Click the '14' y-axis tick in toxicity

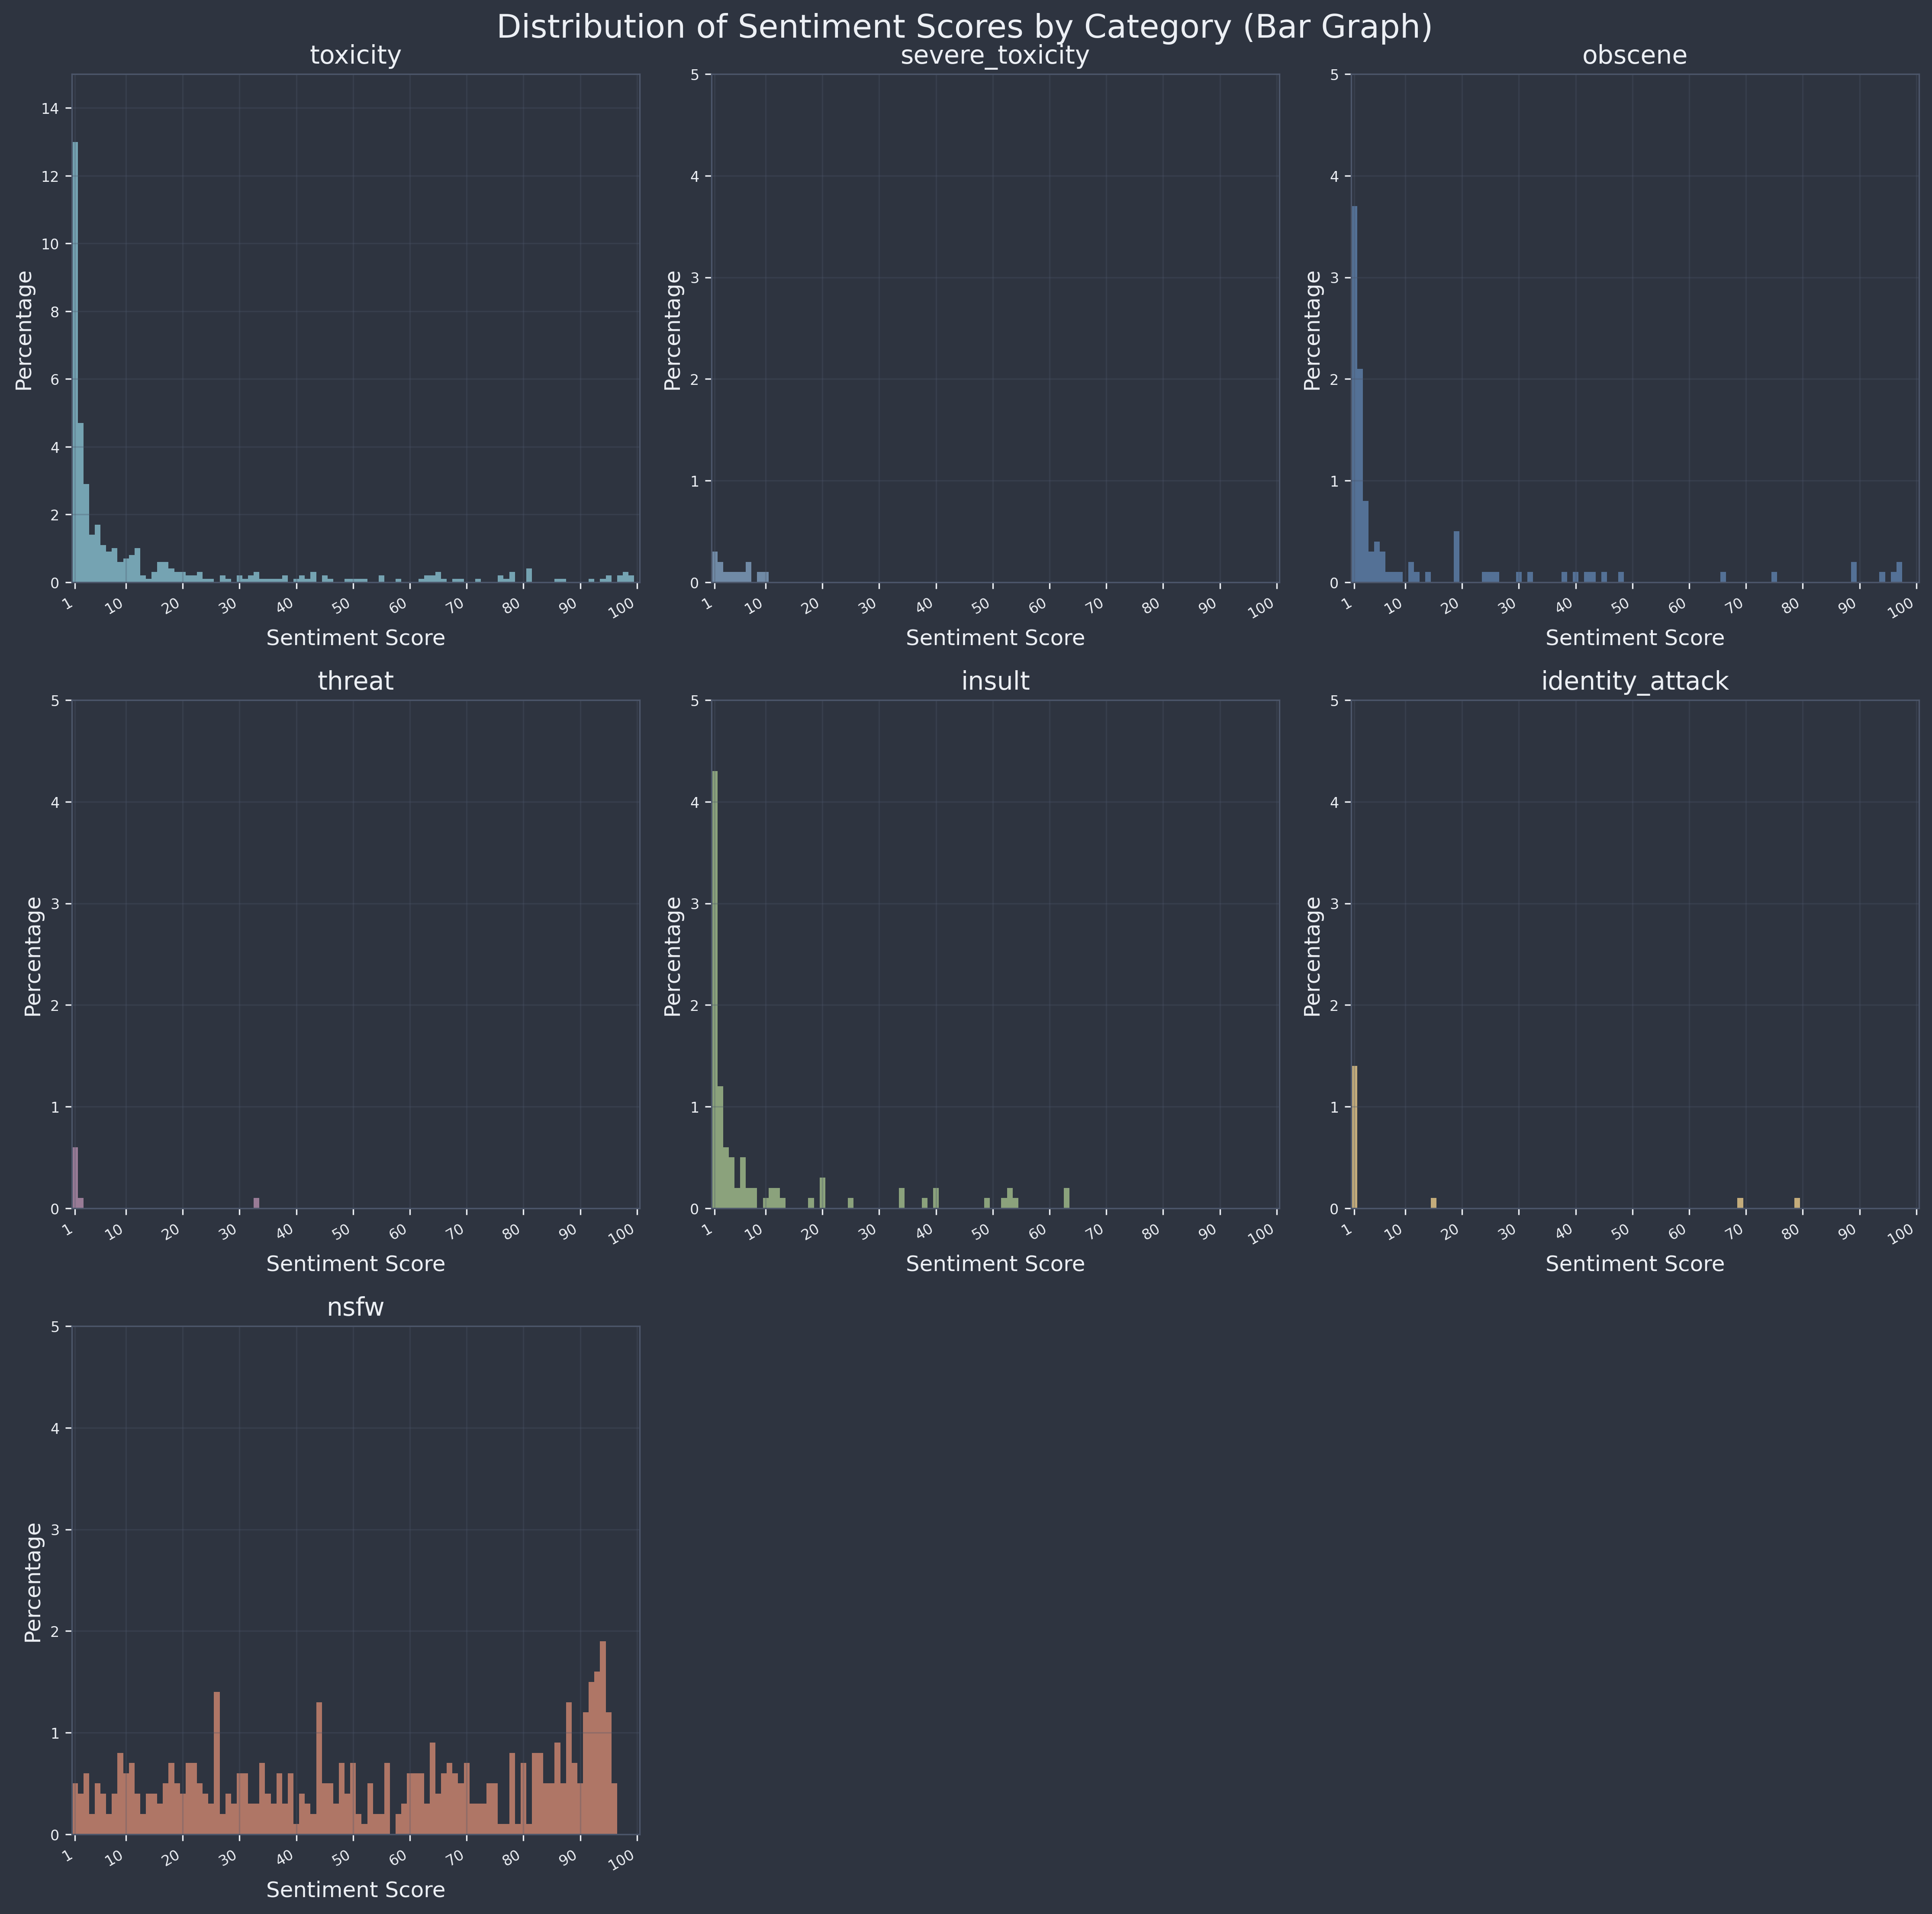50,108
